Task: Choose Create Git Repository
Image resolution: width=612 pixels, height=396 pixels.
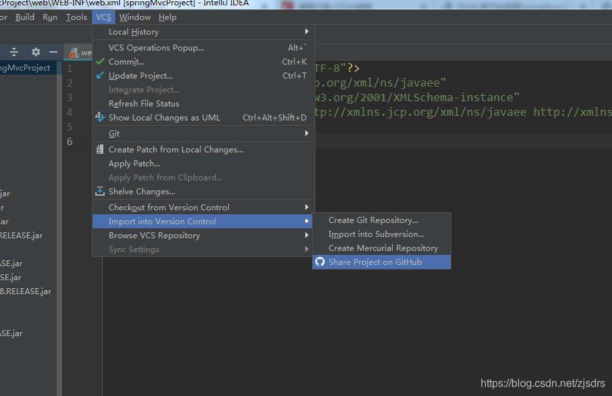Action: 381,220
